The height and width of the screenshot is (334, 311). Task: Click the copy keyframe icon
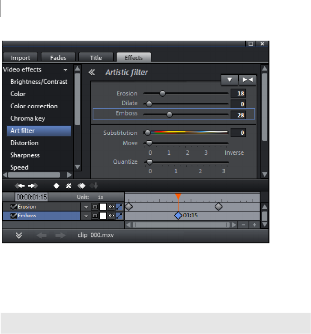81,186
